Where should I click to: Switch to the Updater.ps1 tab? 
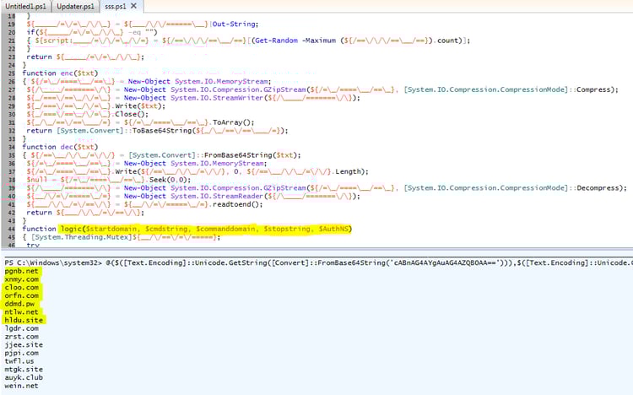75,7
